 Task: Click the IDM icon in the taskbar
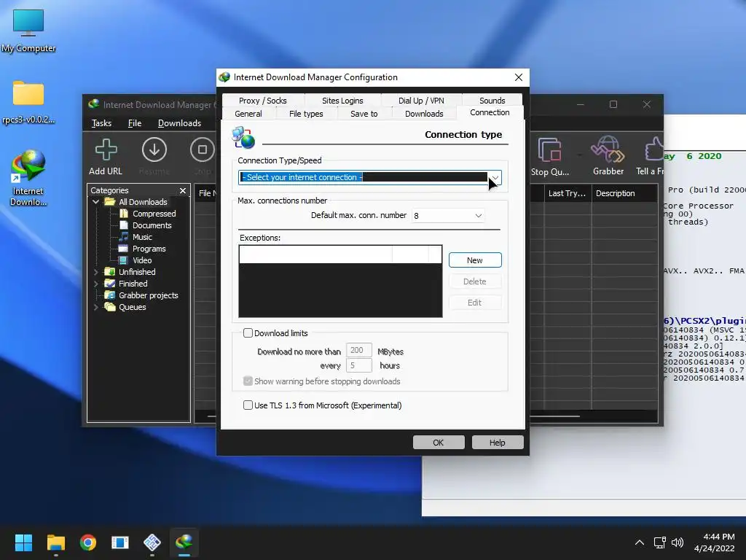[184, 542]
